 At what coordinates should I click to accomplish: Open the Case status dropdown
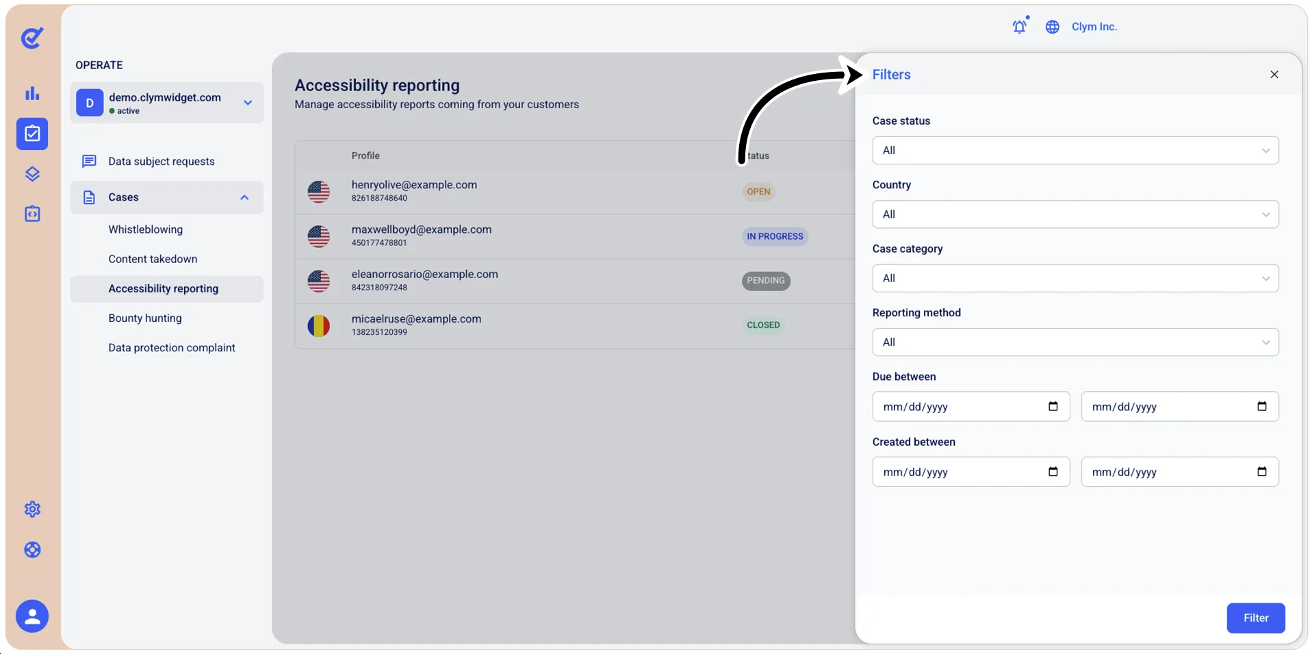(1075, 151)
